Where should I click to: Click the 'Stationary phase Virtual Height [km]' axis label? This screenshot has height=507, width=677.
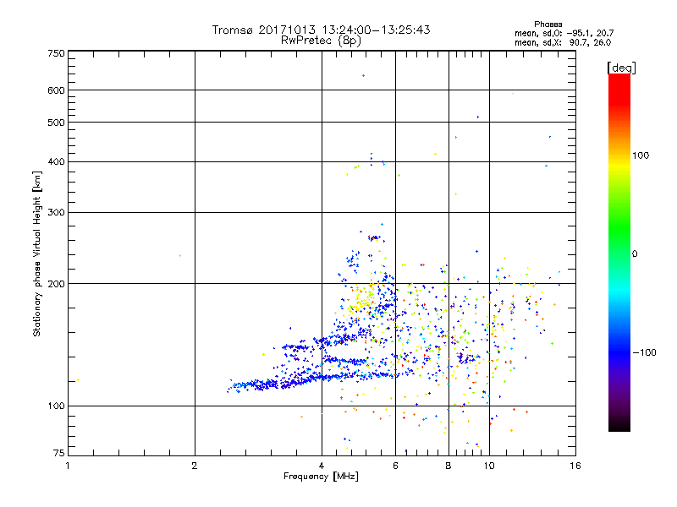pyautogui.click(x=37, y=254)
